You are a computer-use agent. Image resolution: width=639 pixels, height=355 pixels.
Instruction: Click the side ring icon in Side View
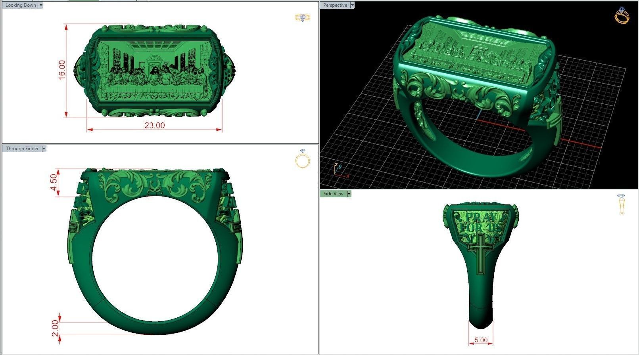(x=622, y=204)
